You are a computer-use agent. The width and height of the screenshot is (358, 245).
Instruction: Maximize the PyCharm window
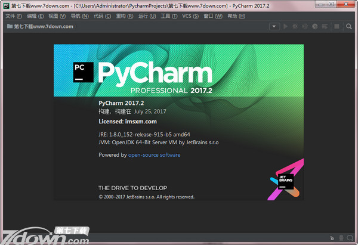332,4
